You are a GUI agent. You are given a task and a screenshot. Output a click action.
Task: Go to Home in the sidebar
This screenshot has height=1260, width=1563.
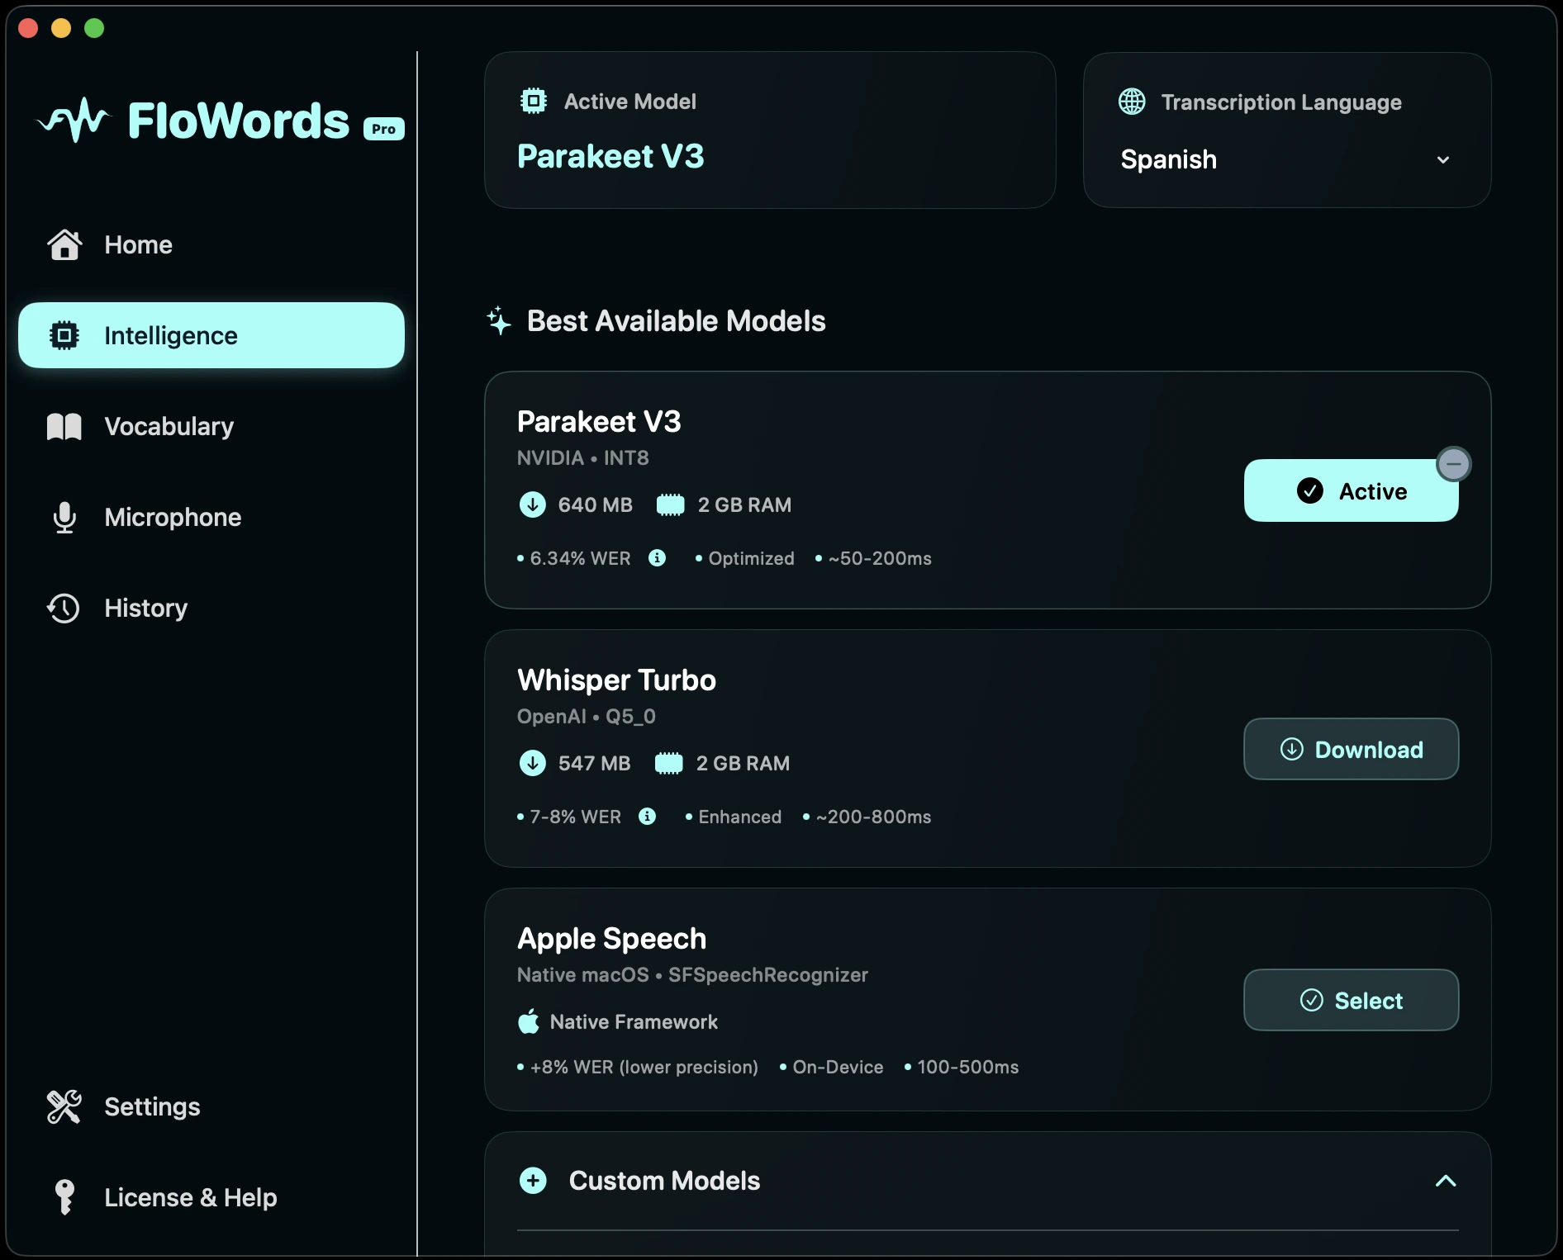[137, 244]
